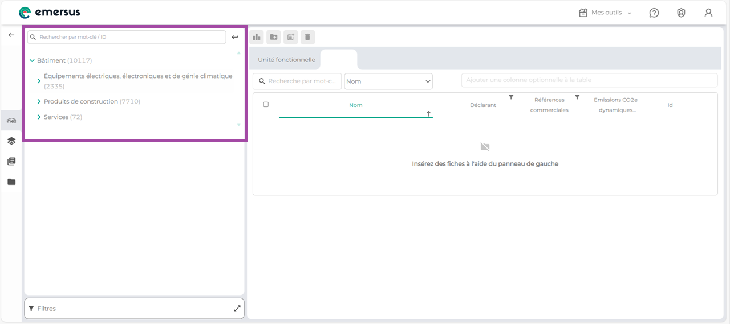Click the trash delete toolbar icon
Viewport: 730px width, 324px height.
[x=307, y=37]
